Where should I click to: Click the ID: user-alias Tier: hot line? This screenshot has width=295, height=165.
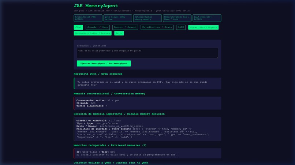(x=96, y=152)
